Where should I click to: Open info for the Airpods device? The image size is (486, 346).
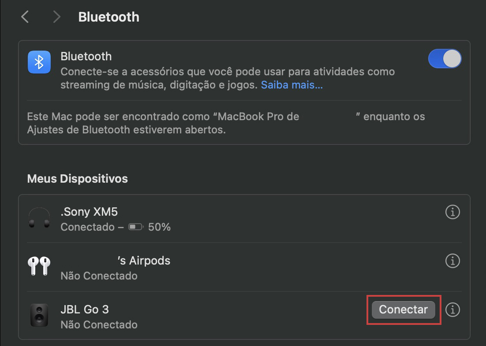(x=452, y=261)
